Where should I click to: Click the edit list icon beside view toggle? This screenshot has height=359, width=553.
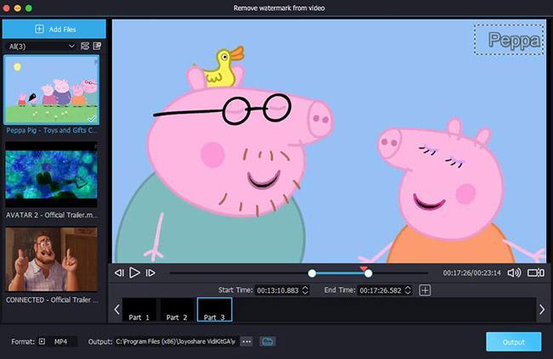(x=97, y=46)
